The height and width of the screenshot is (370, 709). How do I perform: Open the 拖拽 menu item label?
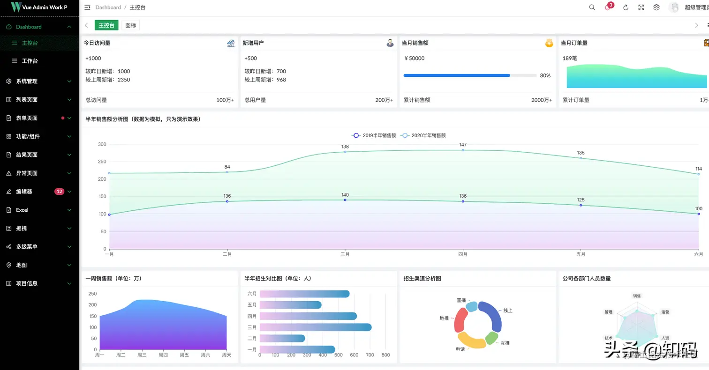pyautogui.click(x=22, y=229)
